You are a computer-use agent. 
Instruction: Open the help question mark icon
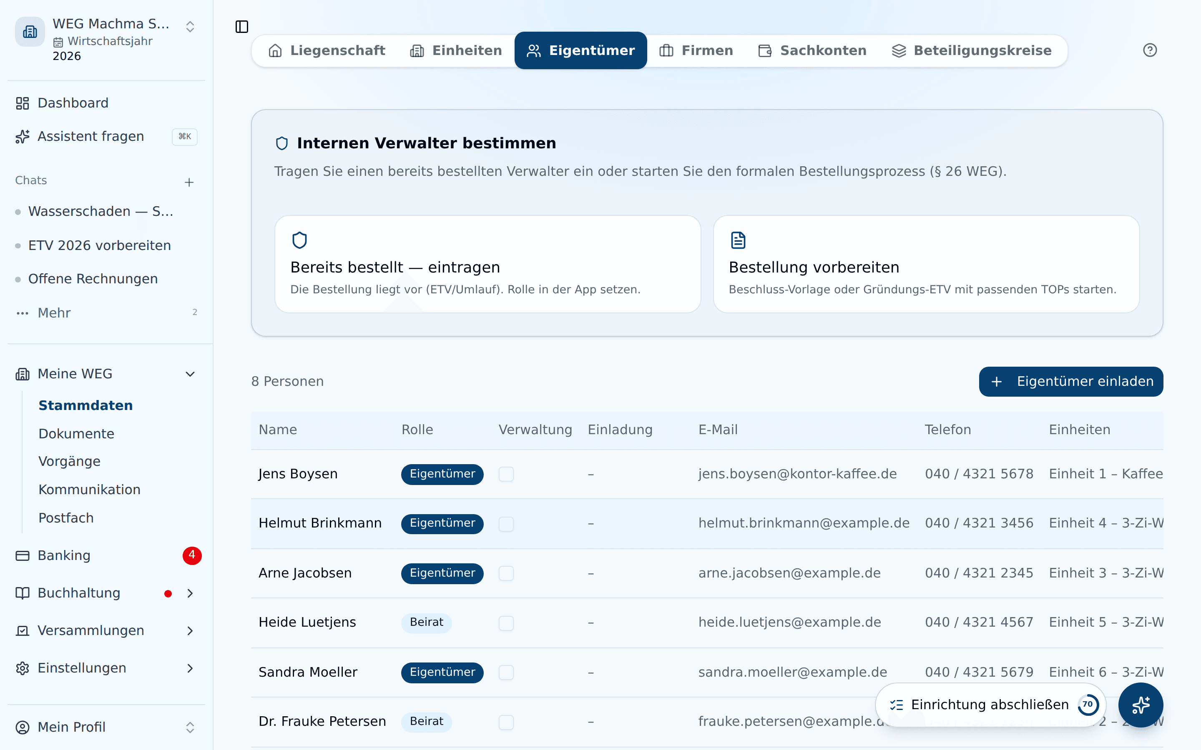(1149, 50)
